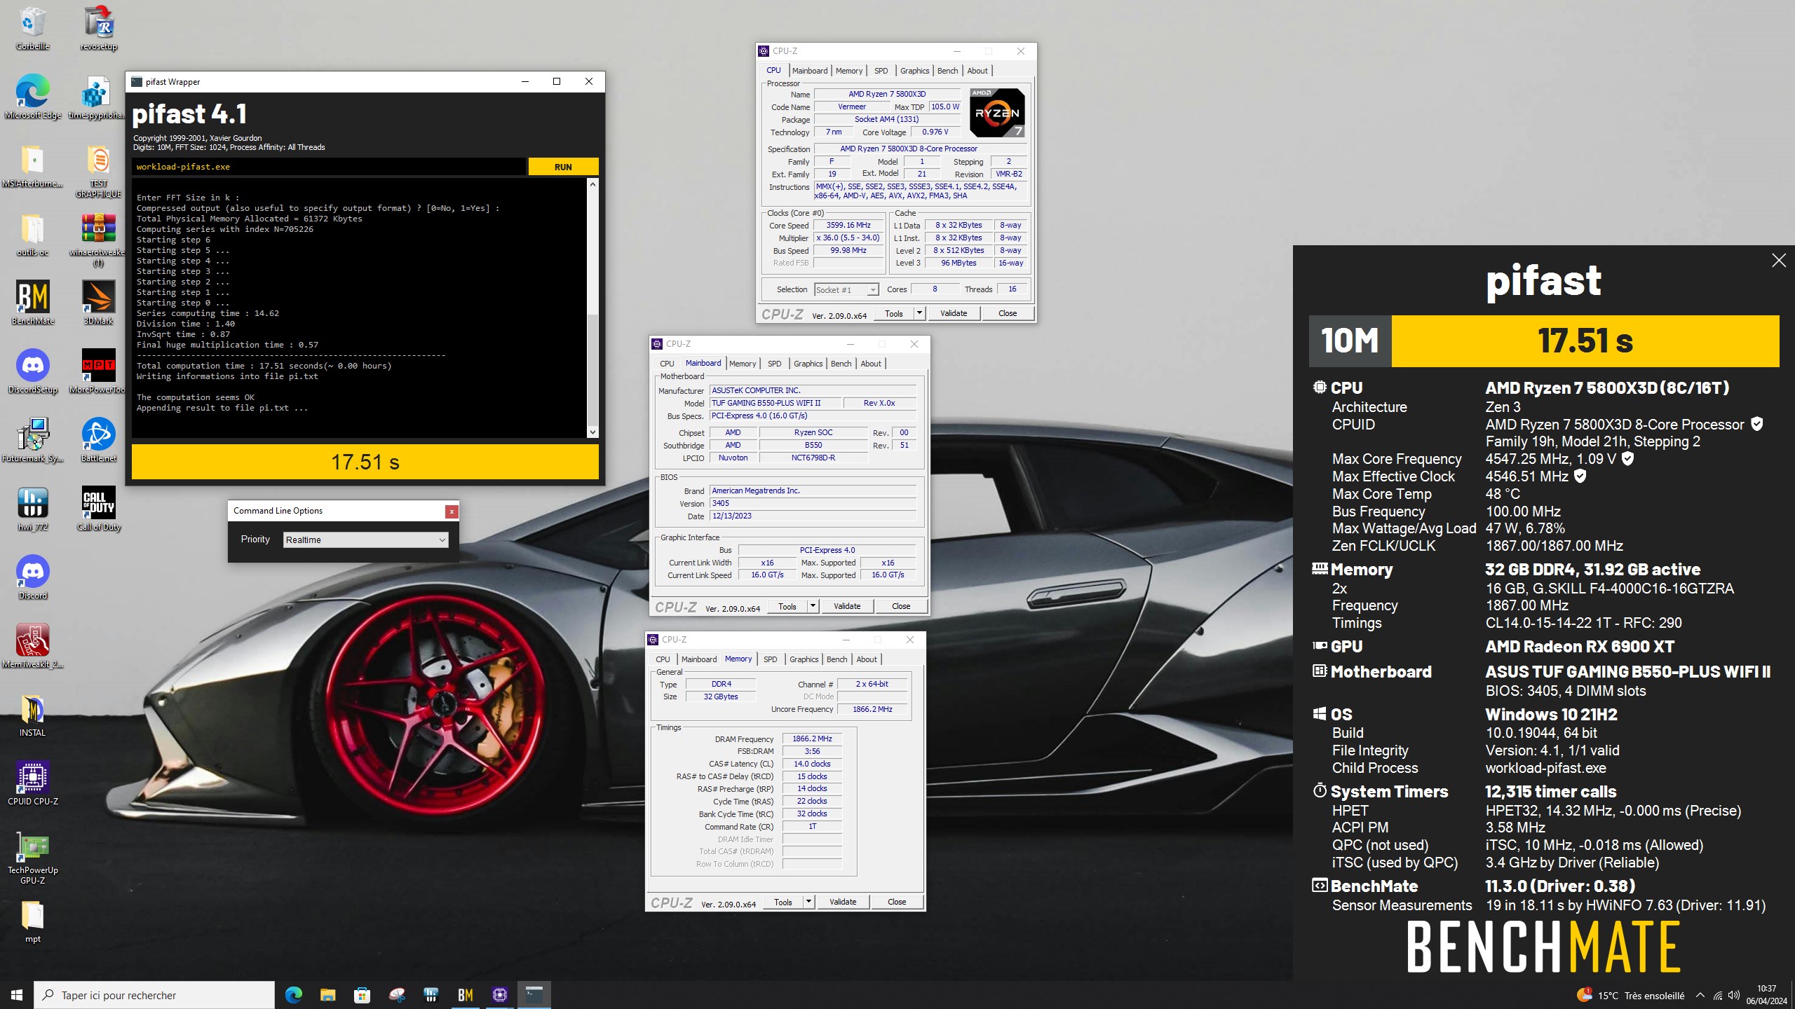Open Mainboard tab in CPU-Z Memory window
The height and width of the screenshot is (1009, 1795).
698,659
